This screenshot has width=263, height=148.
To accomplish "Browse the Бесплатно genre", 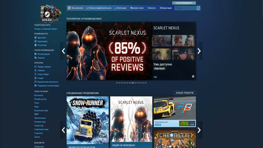I will [39, 95].
